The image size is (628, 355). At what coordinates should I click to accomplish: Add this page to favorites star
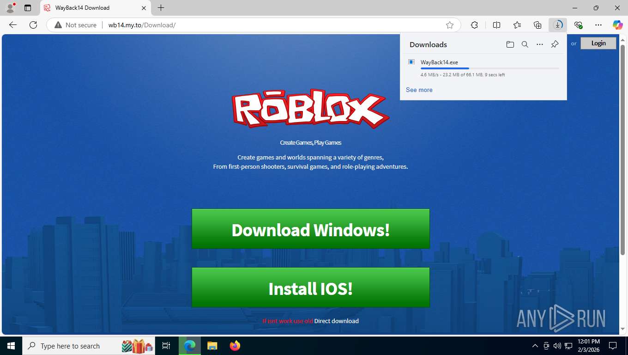tap(450, 25)
